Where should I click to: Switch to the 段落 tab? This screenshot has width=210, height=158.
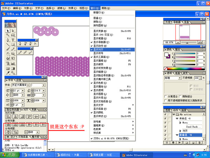click(x=19, y=80)
